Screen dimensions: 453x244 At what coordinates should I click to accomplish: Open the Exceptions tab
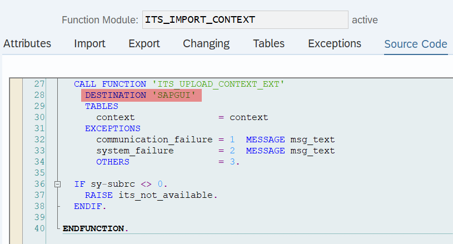click(x=335, y=43)
